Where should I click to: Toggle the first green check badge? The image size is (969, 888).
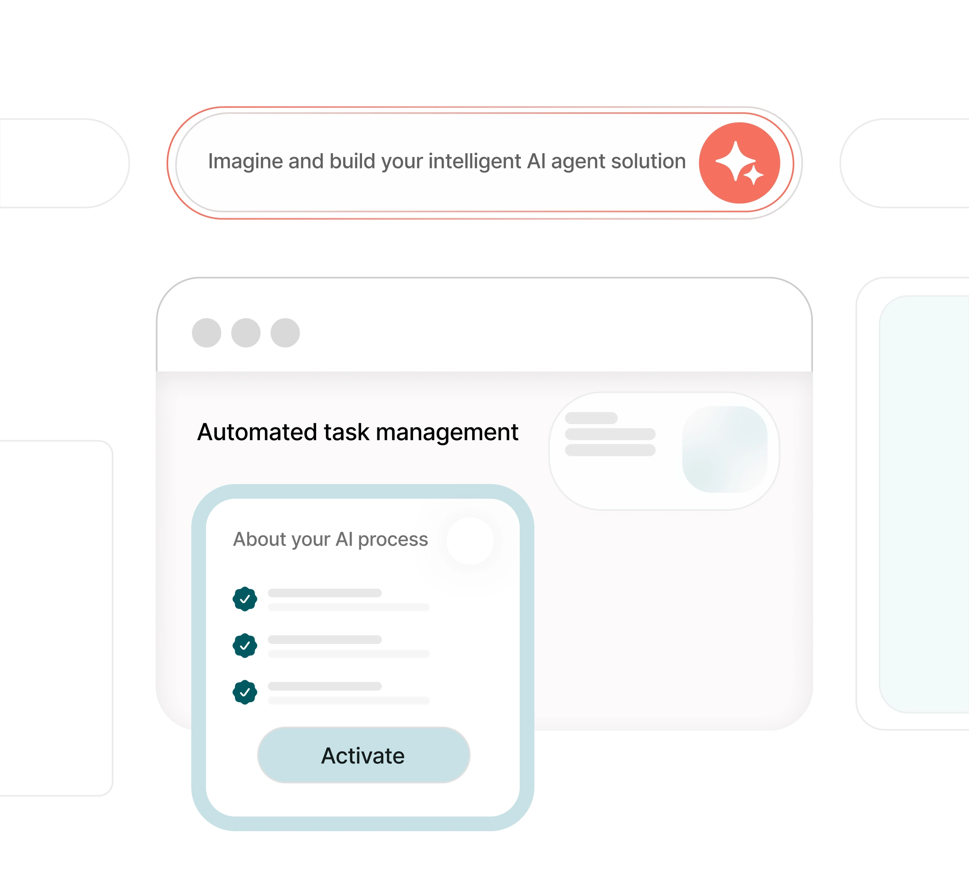(245, 599)
